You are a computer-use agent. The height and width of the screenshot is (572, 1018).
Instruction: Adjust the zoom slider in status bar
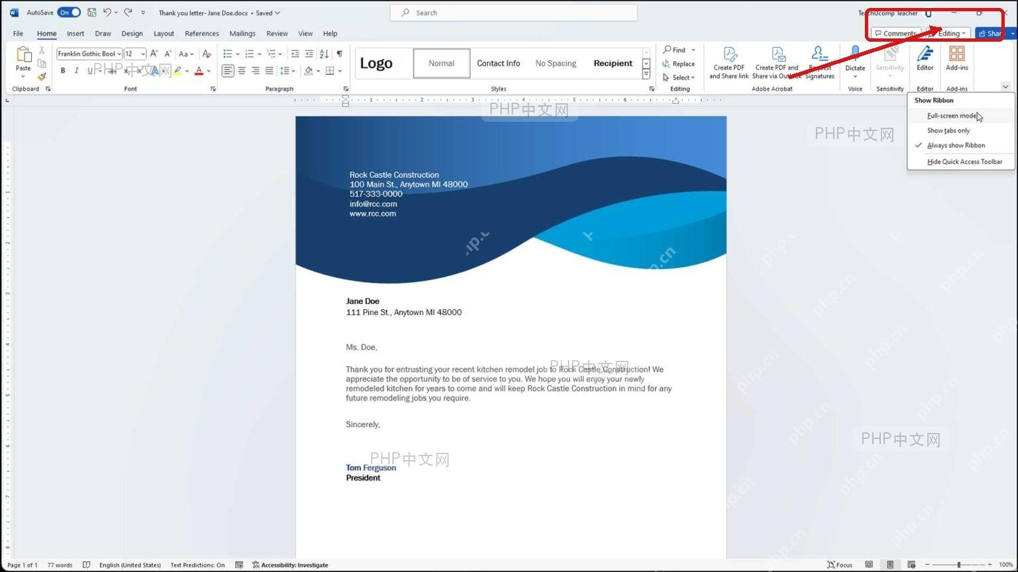click(958, 565)
